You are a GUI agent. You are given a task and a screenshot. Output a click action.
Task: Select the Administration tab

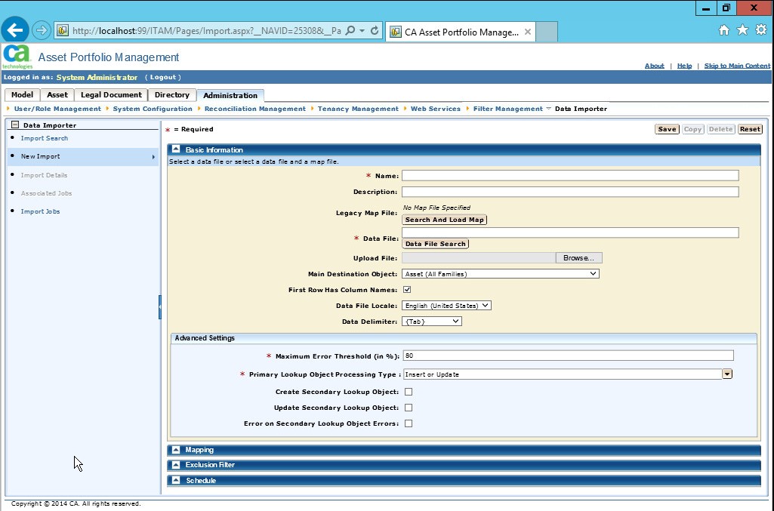(x=230, y=95)
